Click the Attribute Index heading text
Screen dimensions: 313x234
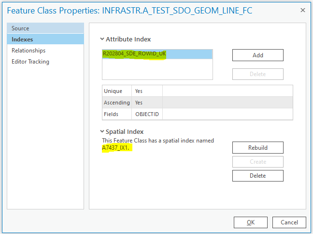tap(128, 39)
